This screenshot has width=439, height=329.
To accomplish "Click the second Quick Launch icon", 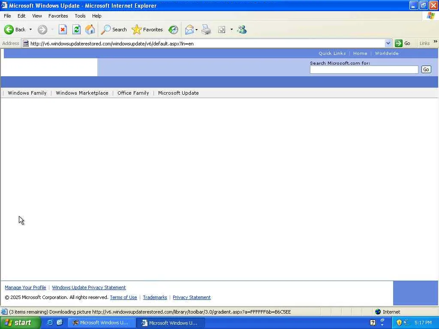I will point(60,323).
